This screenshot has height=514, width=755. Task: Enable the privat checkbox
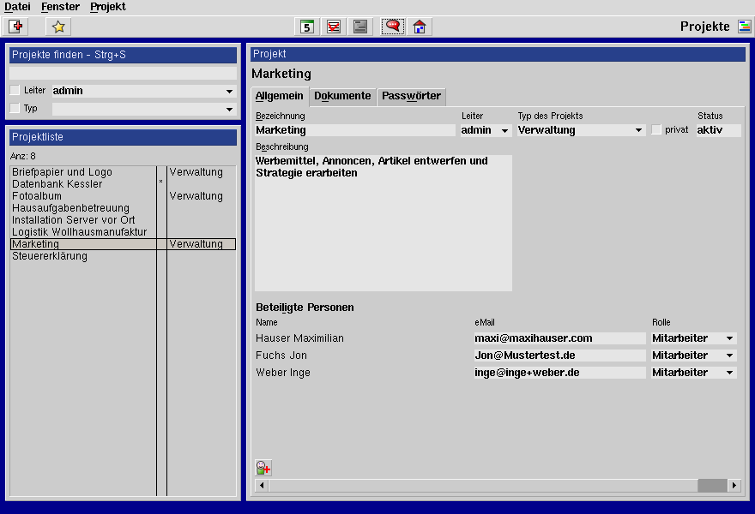pyautogui.click(x=656, y=129)
